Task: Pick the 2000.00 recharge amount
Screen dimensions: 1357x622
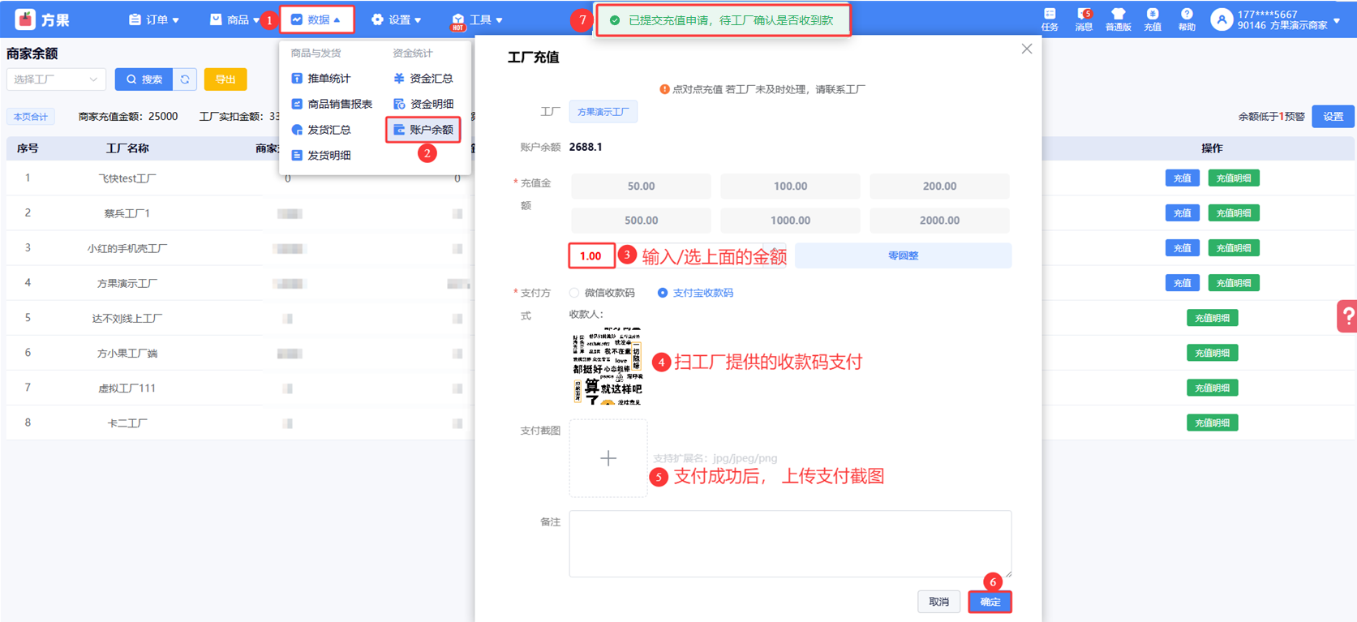Action: [939, 220]
